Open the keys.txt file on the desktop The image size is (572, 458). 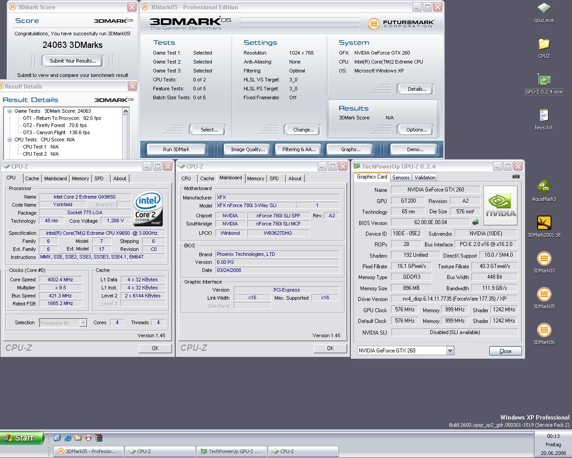(x=544, y=116)
